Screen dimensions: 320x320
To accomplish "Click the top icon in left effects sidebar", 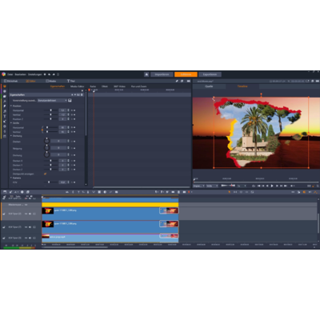I will pyautogui.click(x=5, y=86).
